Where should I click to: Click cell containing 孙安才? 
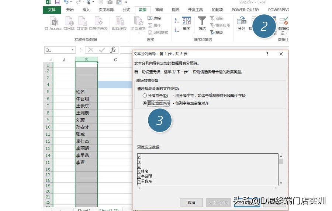[x=86, y=127]
